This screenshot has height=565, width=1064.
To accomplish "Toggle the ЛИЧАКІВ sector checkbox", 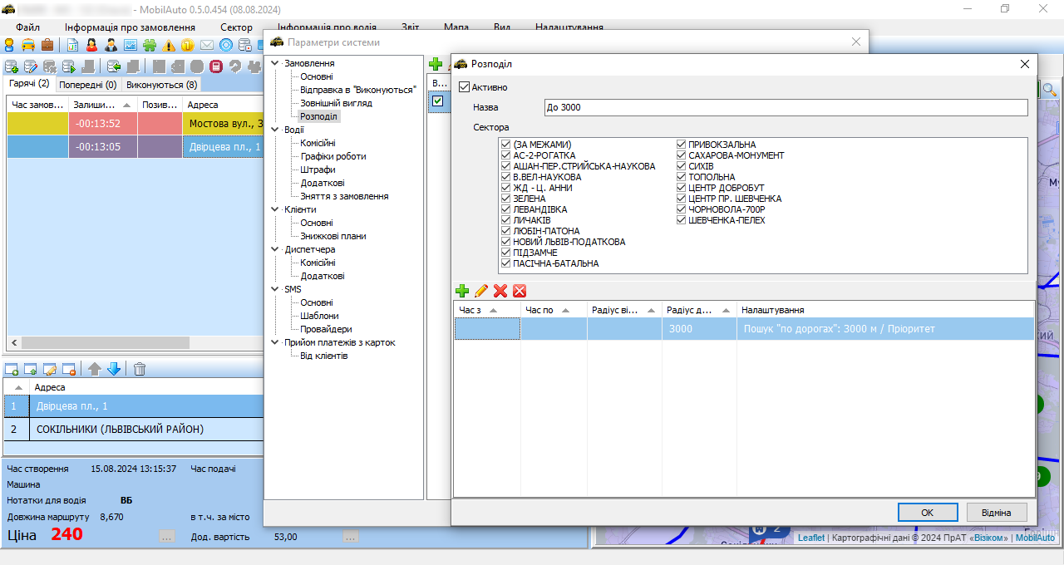I will coord(505,220).
